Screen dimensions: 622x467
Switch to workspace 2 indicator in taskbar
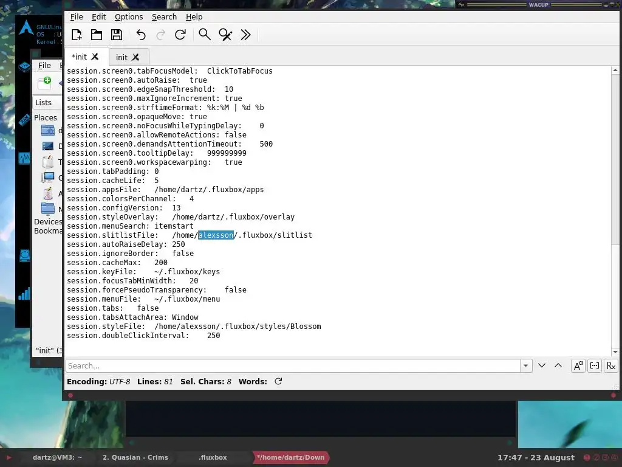pyautogui.click(x=596, y=457)
